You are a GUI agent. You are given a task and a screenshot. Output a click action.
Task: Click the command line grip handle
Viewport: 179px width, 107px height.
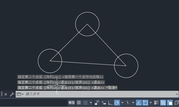pos(2,94)
